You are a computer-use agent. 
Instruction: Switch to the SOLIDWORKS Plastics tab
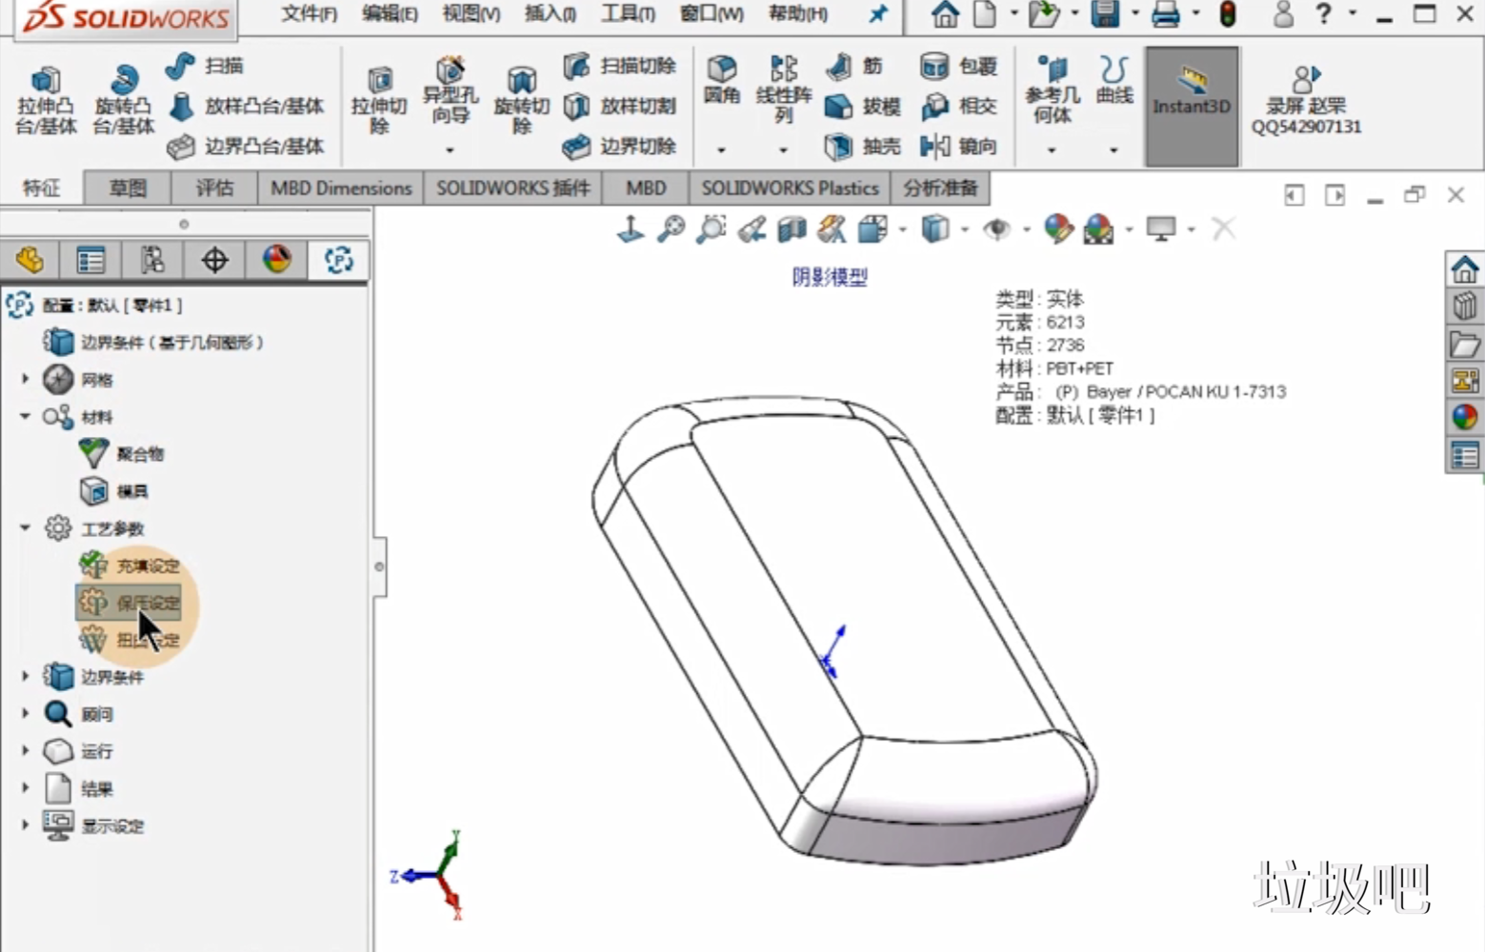tap(789, 188)
